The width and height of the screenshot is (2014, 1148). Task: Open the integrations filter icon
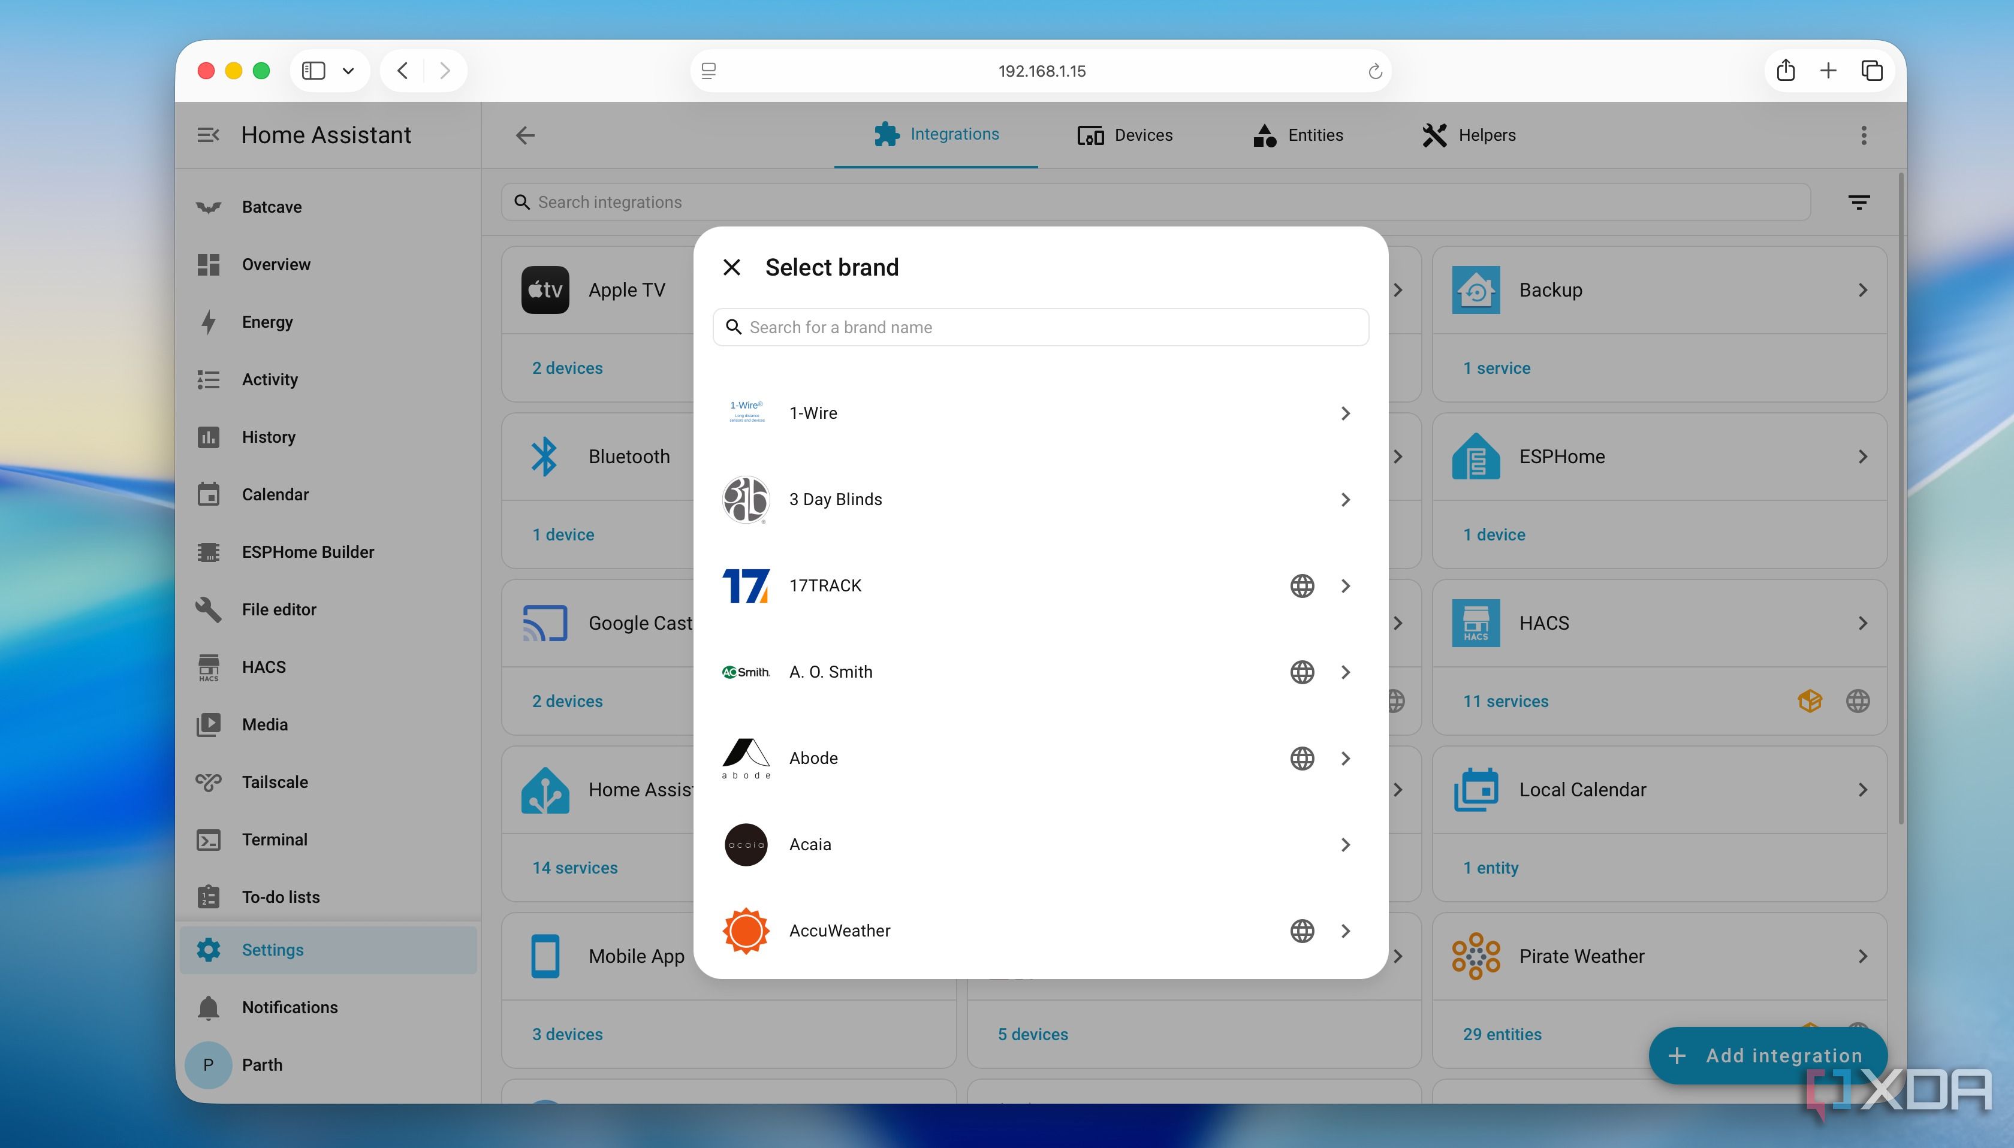coord(1859,203)
